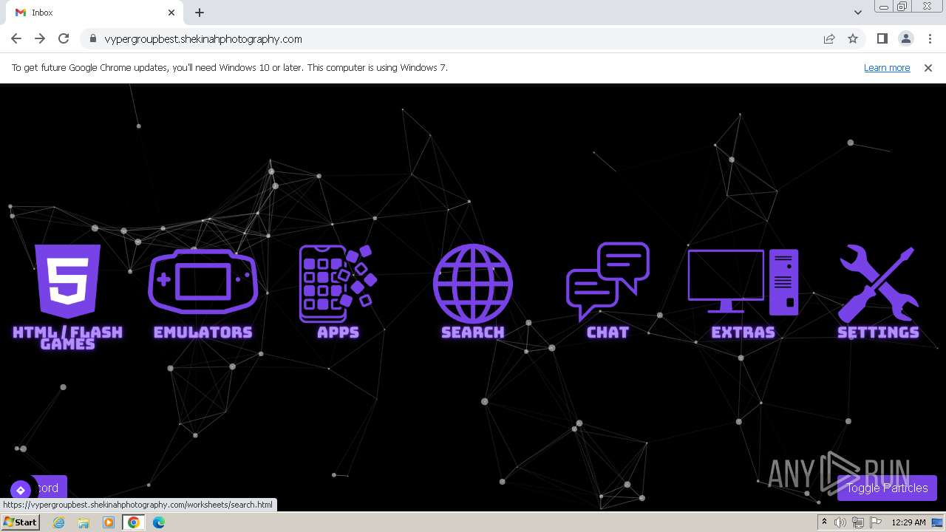Screen dimensions: 946x532
Task: Click the taskbar clock 12:29 AM
Action: [908, 522]
